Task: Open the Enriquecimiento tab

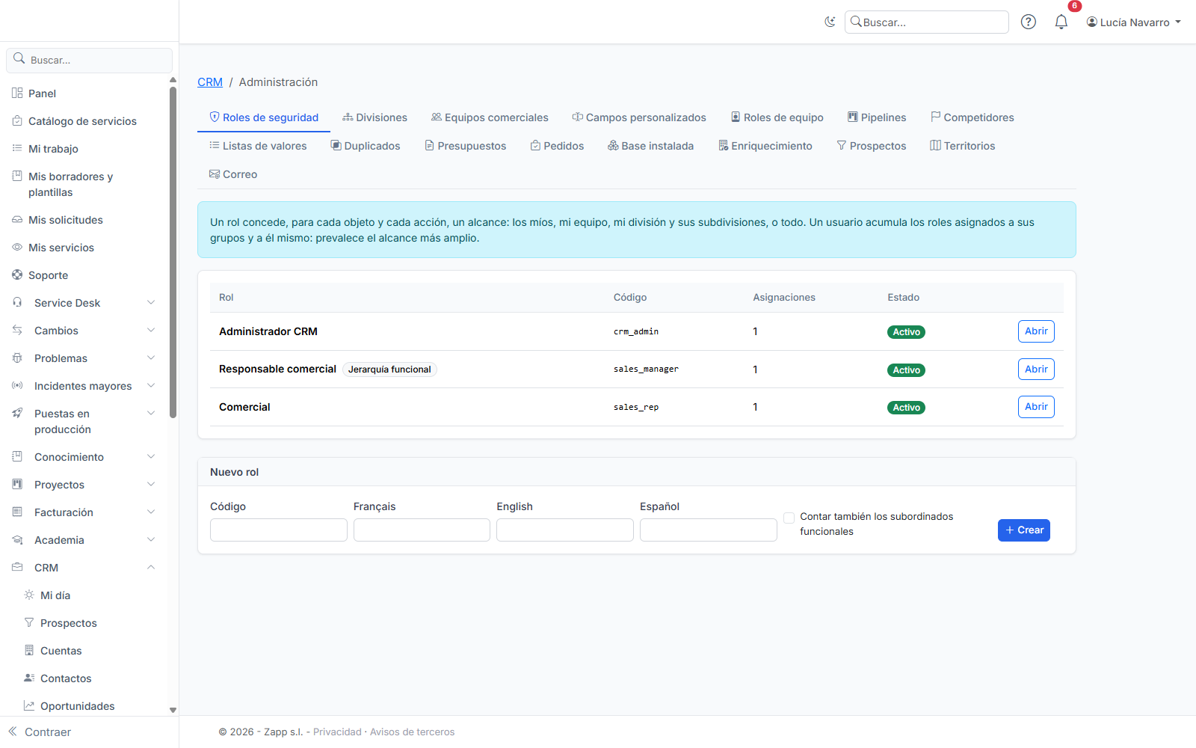Action: pyautogui.click(x=765, y=146)
